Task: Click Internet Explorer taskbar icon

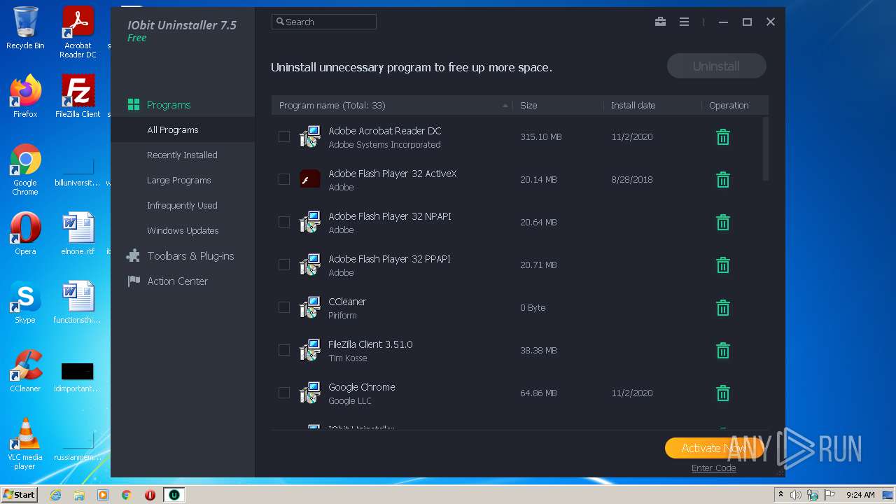Action: tap(55, 495)
